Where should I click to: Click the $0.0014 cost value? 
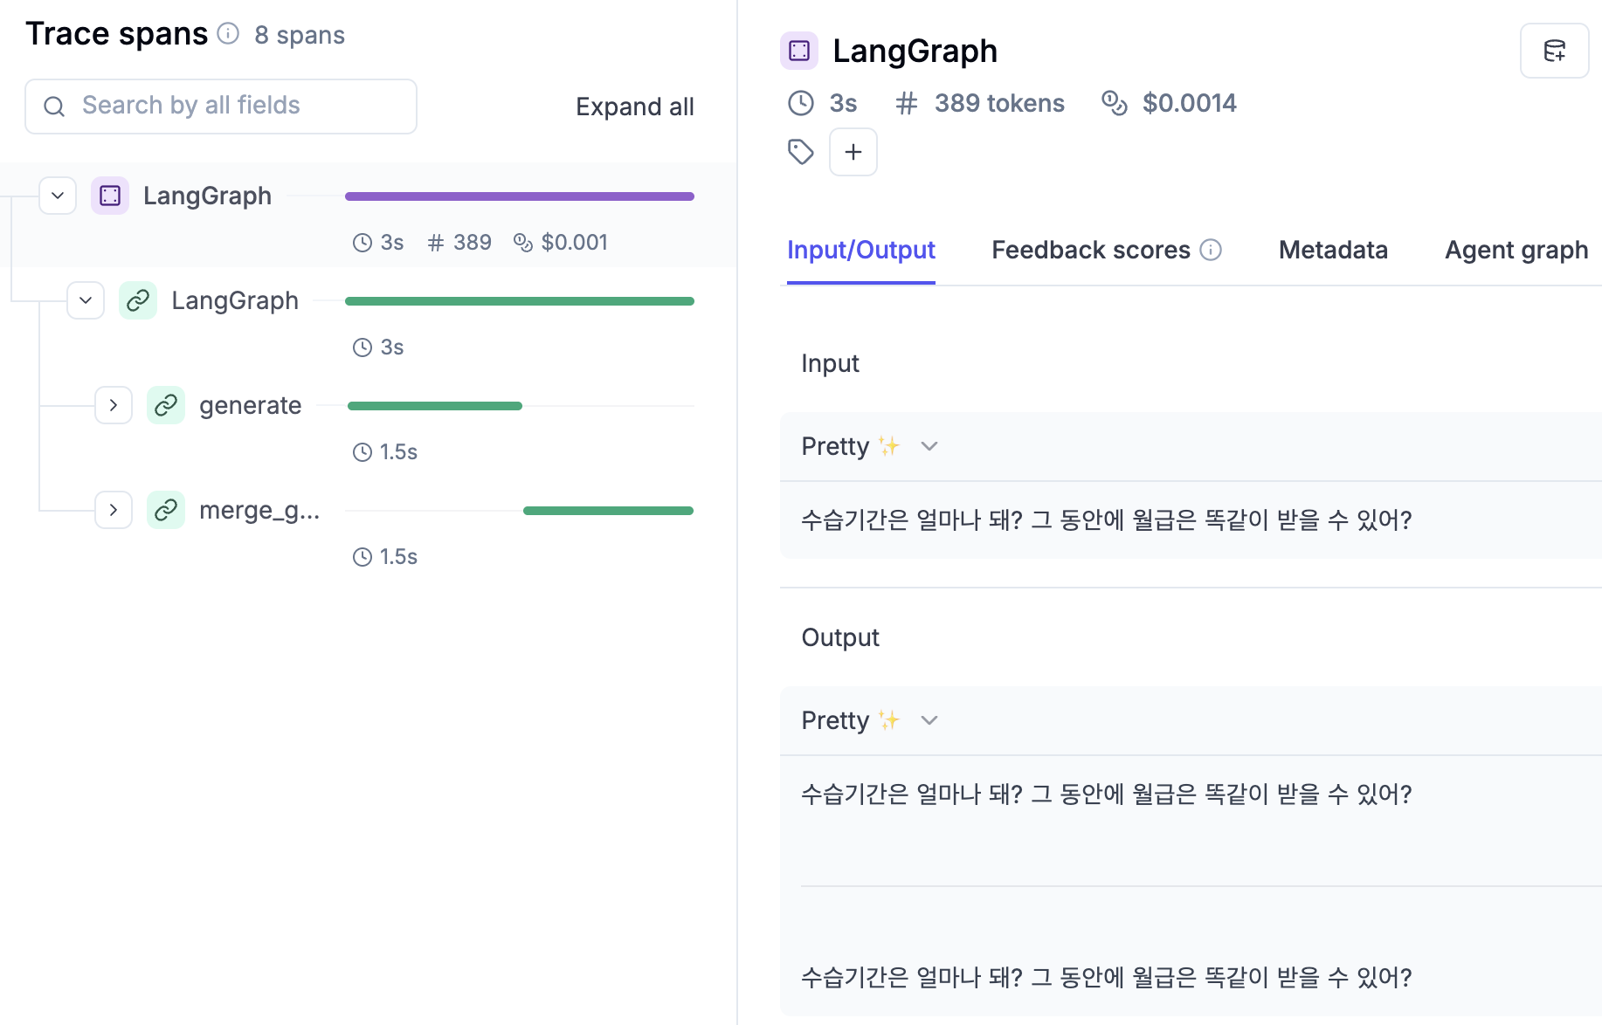1189,103
